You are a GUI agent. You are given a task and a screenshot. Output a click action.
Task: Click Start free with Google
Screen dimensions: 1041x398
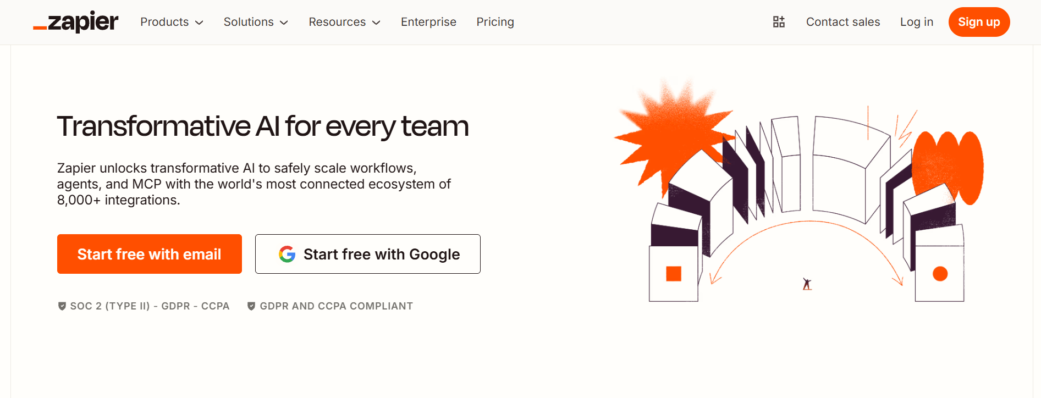pos(367,253)
